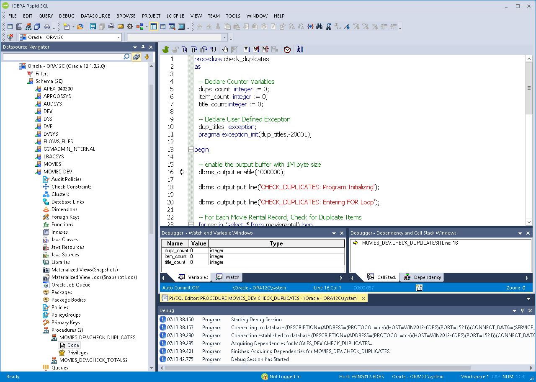Open the LOGFILE menu
Screen dimensions: 536x382
pyautogui.click(x=175, y=16)
